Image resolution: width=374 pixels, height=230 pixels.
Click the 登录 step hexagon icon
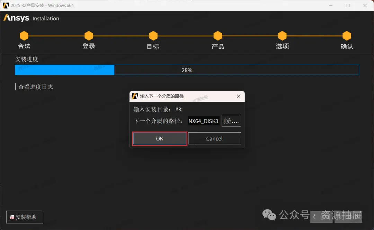click(x=89, y=36)
